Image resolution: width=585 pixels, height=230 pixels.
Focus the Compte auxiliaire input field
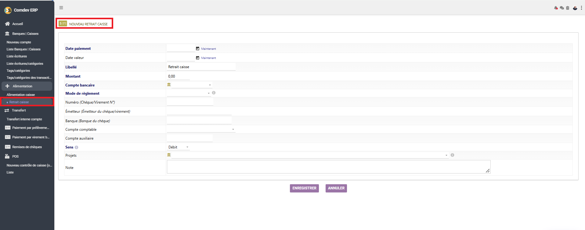(x=190, y=138)
